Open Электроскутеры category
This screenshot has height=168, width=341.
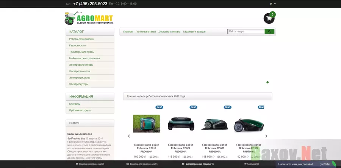coord(90,84)
